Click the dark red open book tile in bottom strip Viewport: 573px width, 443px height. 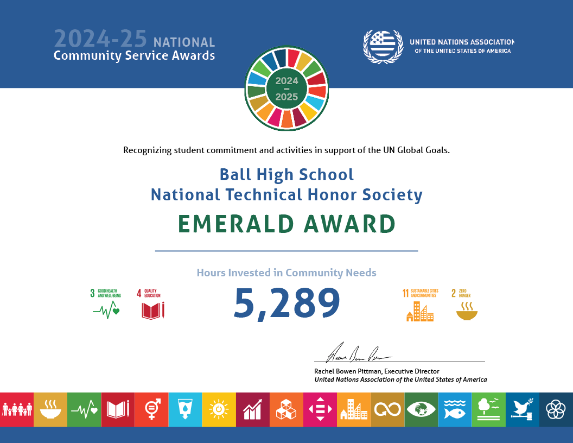pos(118,409)
